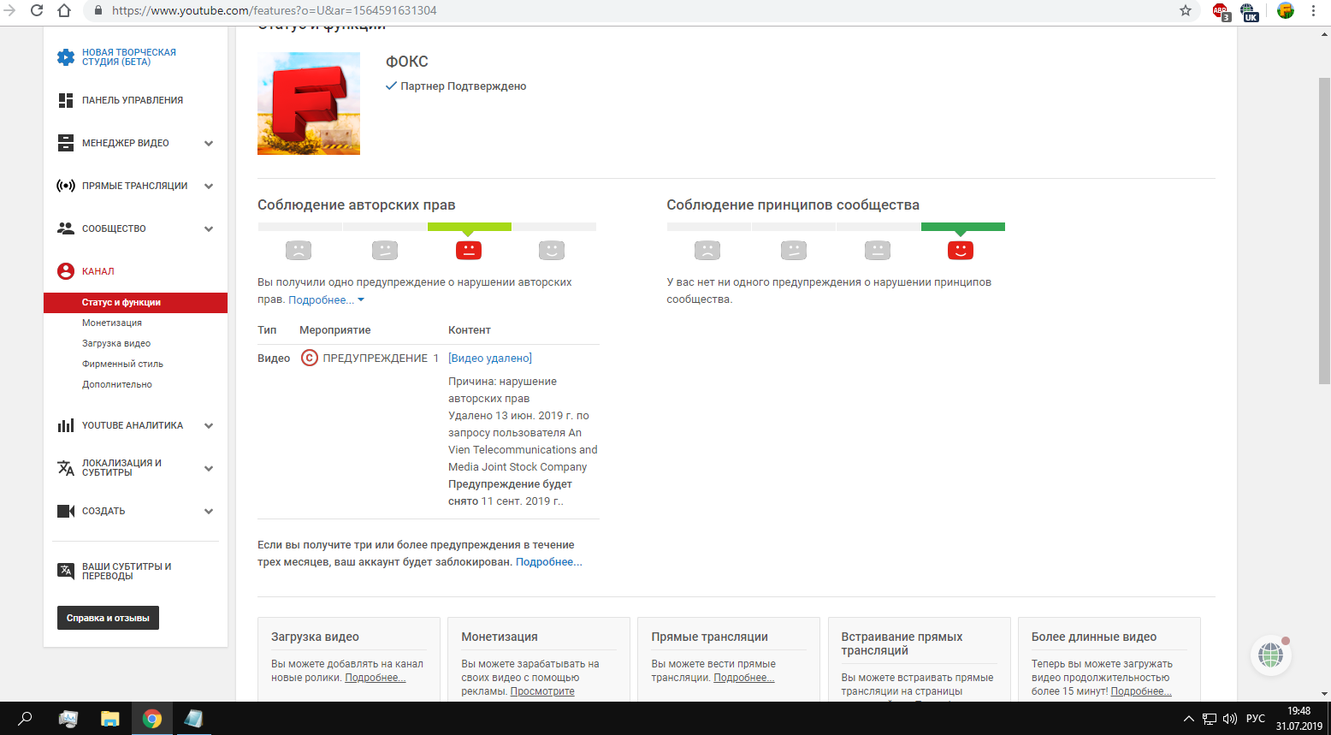This screenshot has height=735, width=1331.
Task: Open Подробнее link about account blocking
Action: tap(549, 562)
